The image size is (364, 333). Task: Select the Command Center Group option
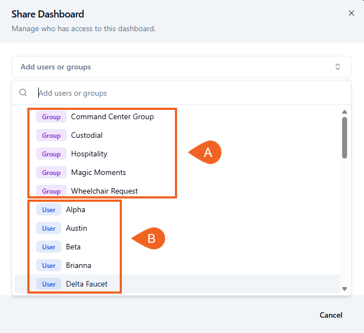pos(178,116)
